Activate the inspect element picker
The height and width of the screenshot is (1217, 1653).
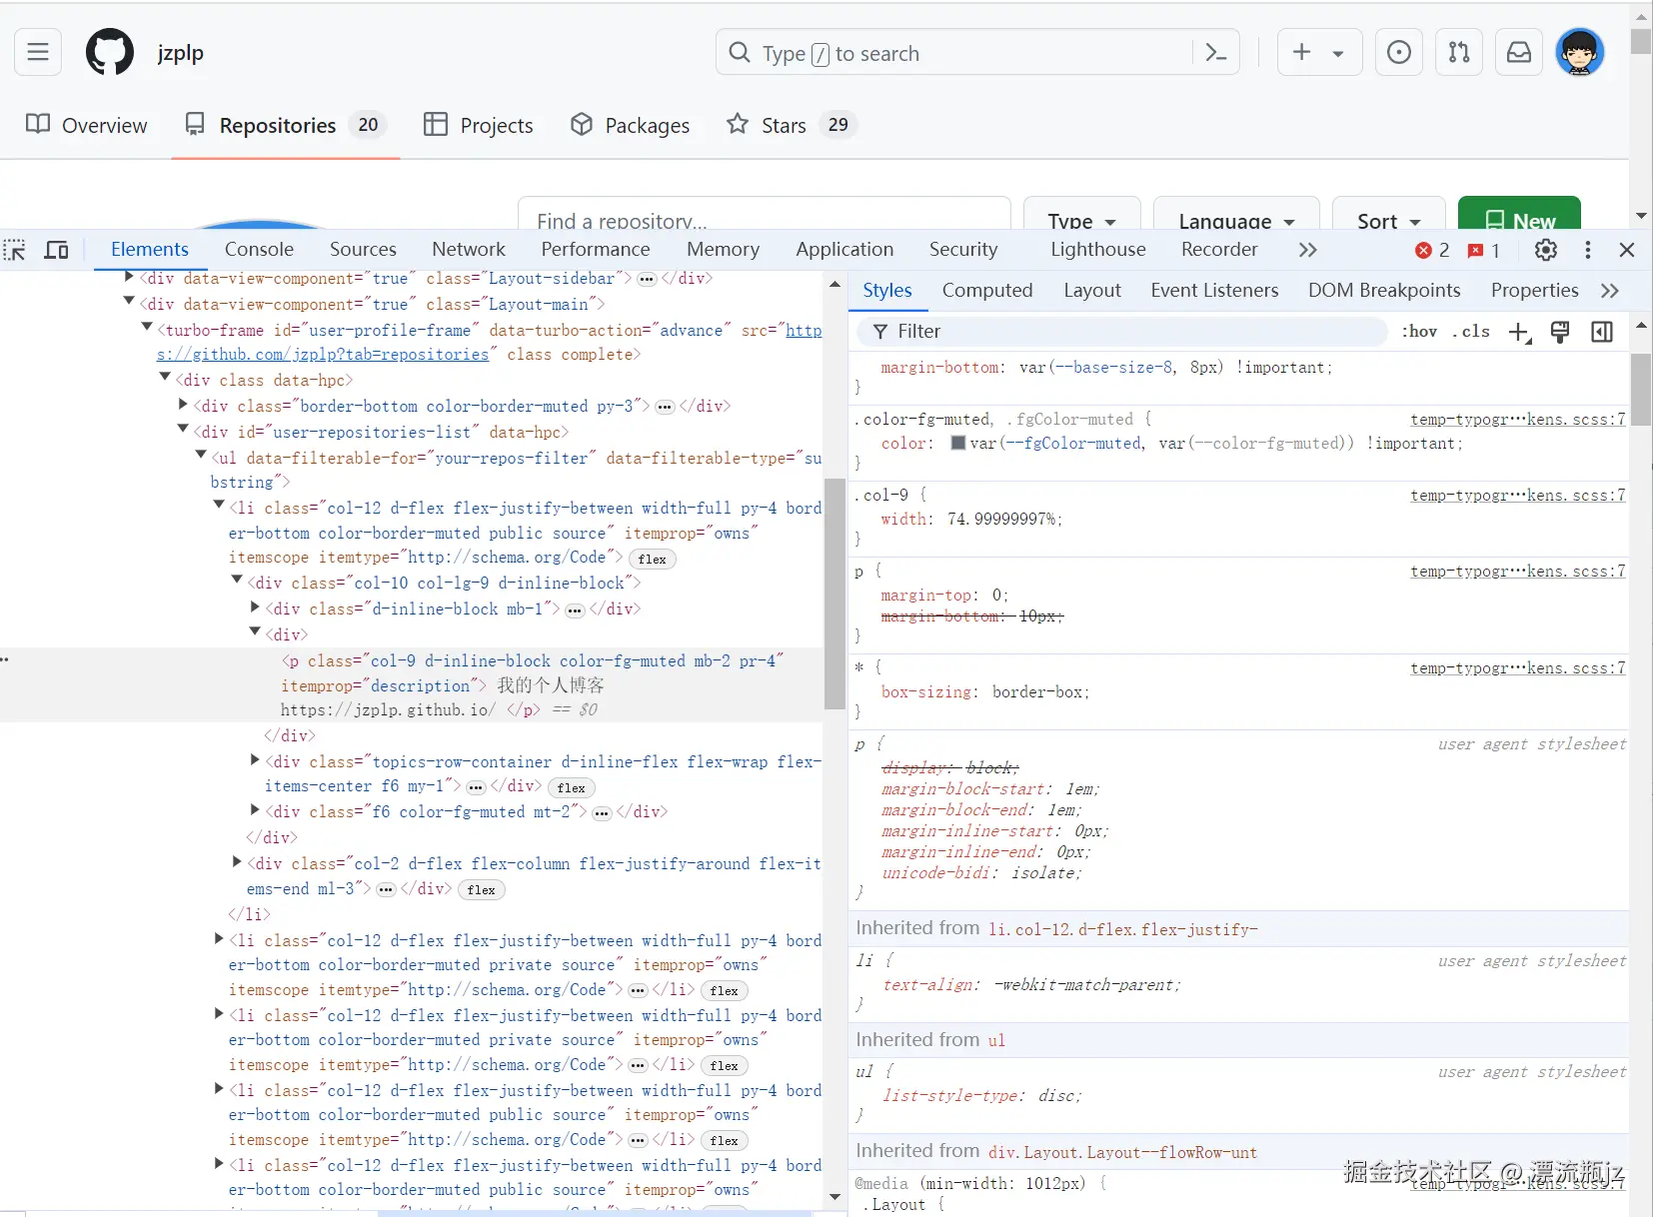[15, 250]
